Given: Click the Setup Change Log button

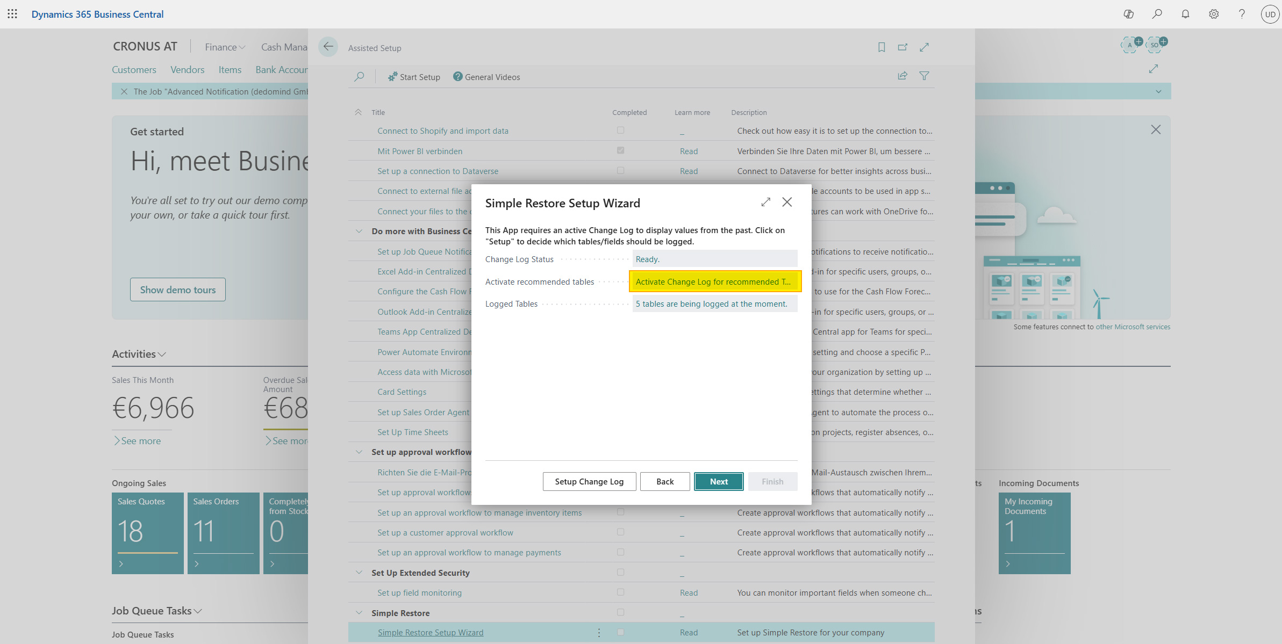Looking at the screenshot, I should coord(589,481).
